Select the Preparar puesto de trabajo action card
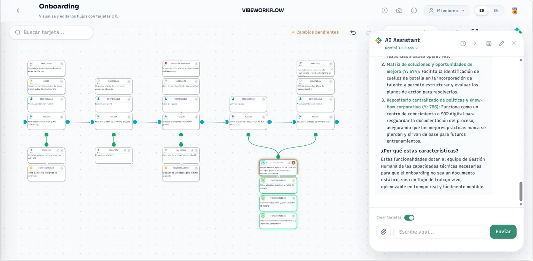This screenshot has height=261, width=533. pyautogui.click(x=113, y=122)
